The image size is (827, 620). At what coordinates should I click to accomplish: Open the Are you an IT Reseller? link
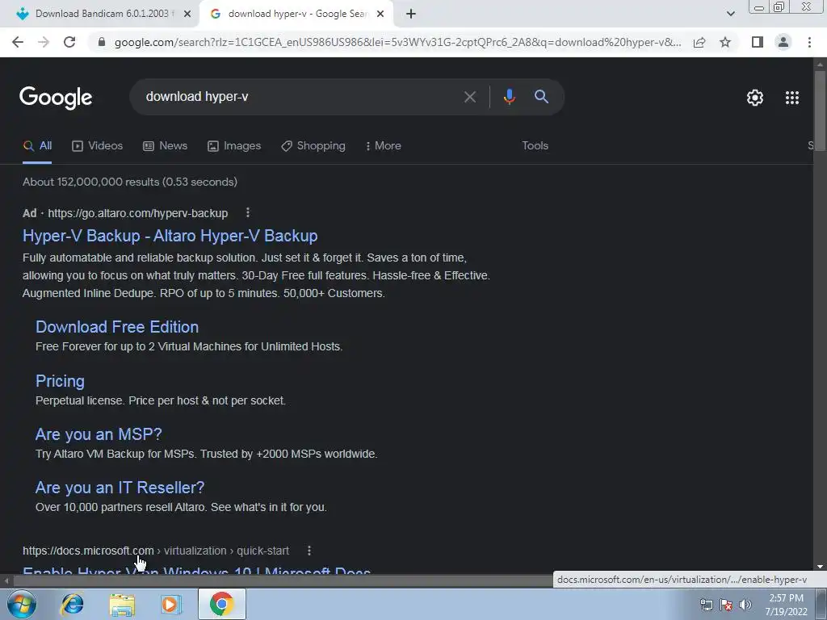[x=120, y=488]
